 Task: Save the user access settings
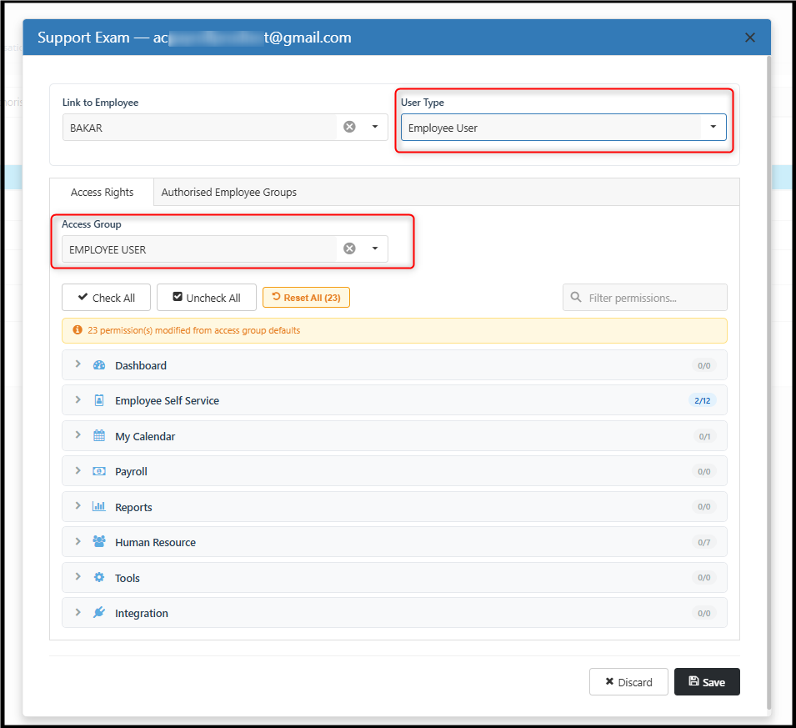tap(707, 682)
